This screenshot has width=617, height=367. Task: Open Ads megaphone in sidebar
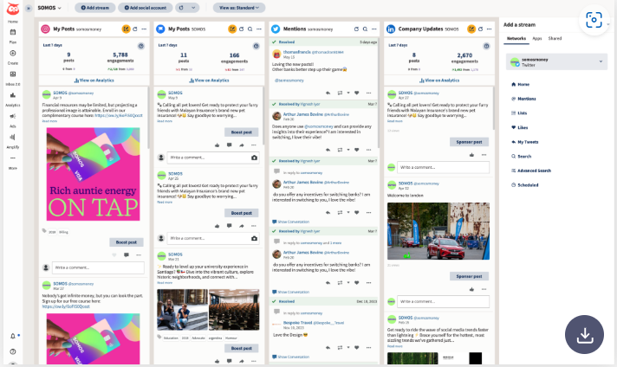coord(13,119)
